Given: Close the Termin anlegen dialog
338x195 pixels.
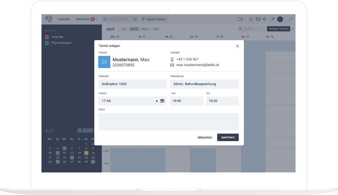Looking at the screenshot, I should [x=237, y=46].
